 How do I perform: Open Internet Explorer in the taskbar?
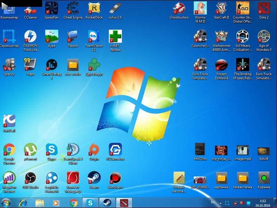(x=23, y=203)
